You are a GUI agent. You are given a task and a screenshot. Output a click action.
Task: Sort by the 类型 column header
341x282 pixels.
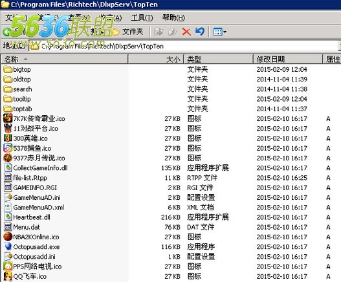(219, 59)
